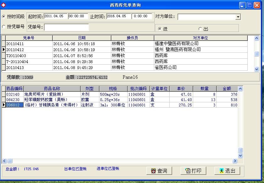The height and width of the screenshot is (183, 264).
Task: Click the end date field 2016.04.05
Action: tap(119, 16)
